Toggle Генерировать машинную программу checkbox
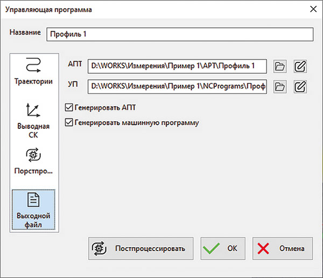 pos(69,122)
